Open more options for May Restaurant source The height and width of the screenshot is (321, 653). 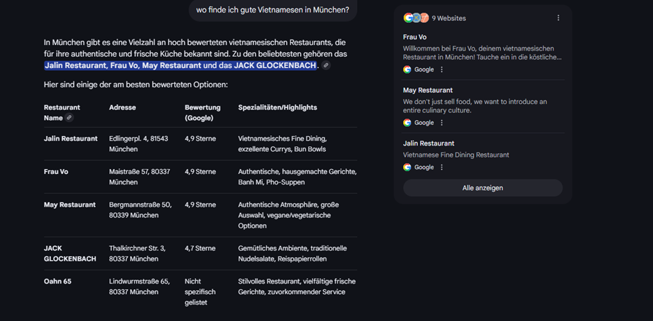click(442, 123)
